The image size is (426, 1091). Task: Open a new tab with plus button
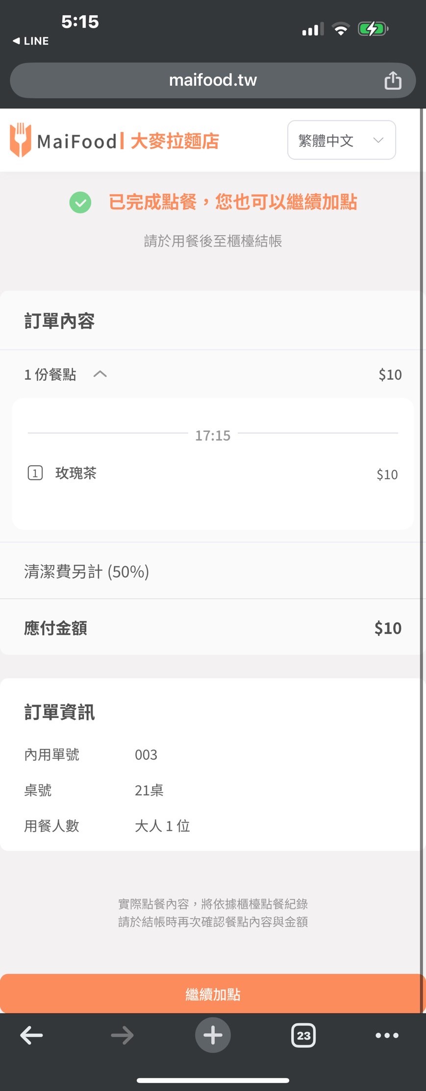coord(213,1035)
